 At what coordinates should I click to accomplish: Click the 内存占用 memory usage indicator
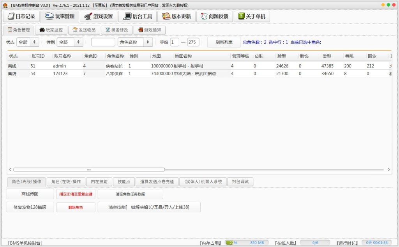[211, 243]
